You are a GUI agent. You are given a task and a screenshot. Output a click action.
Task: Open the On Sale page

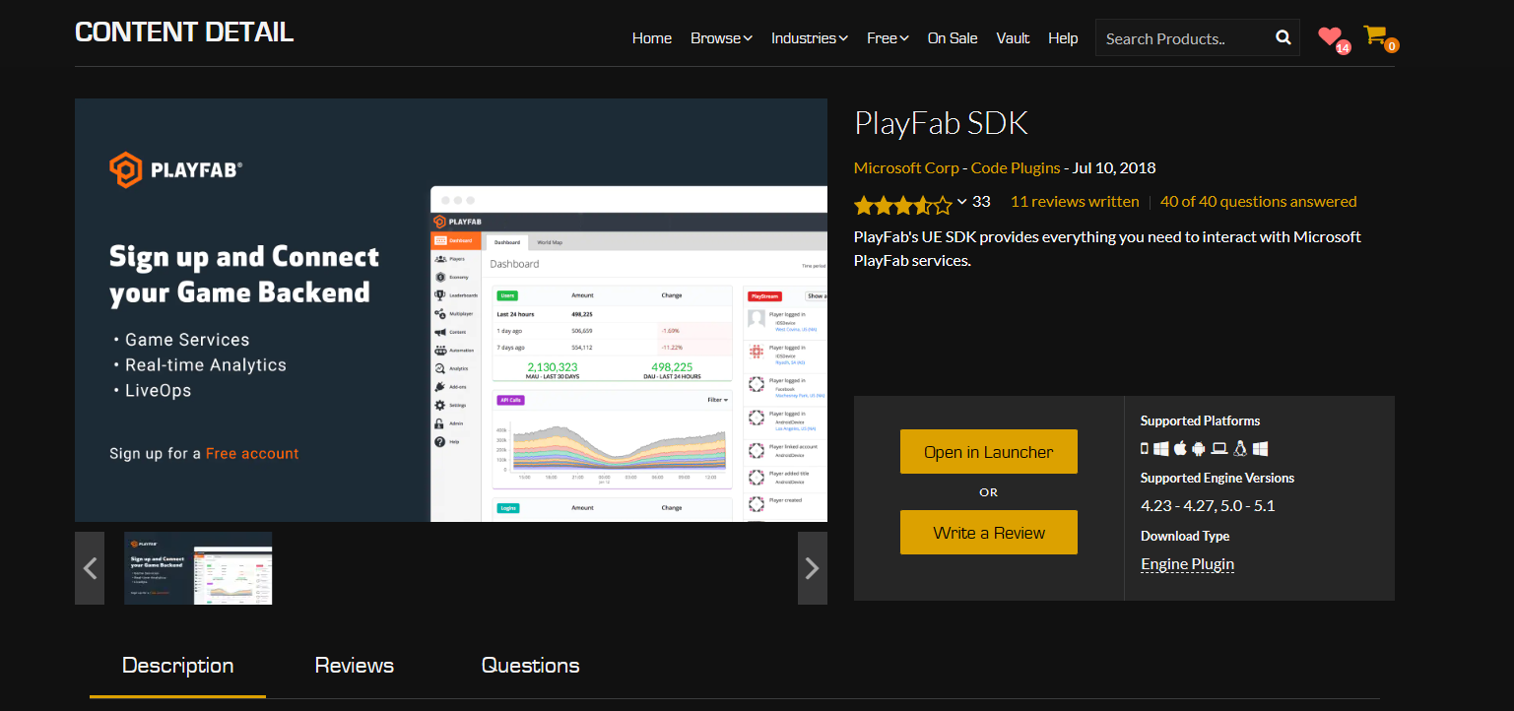953,38
